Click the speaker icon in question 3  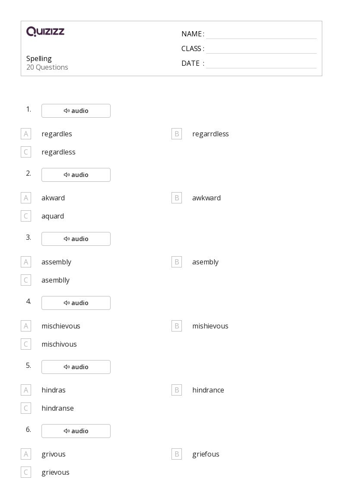[67, 239]
